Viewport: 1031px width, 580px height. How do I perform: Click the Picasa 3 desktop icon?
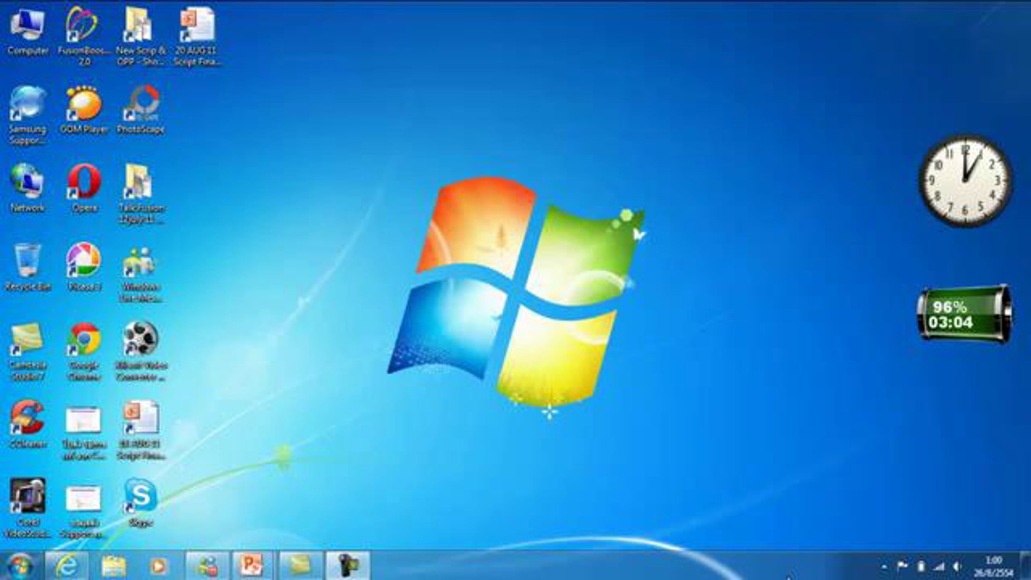coord(84,260)
